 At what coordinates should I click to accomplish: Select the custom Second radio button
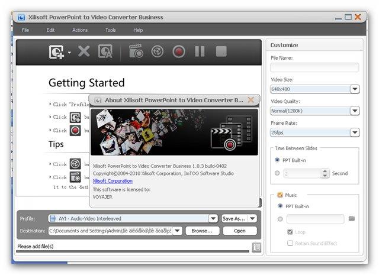click(277, 173)
